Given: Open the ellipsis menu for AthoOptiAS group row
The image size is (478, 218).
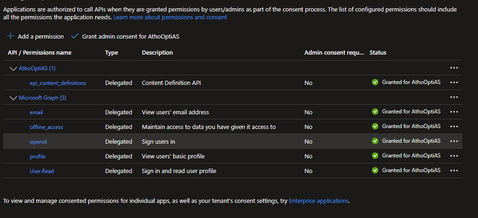Looking at the screenshot, I should point(454,67).
